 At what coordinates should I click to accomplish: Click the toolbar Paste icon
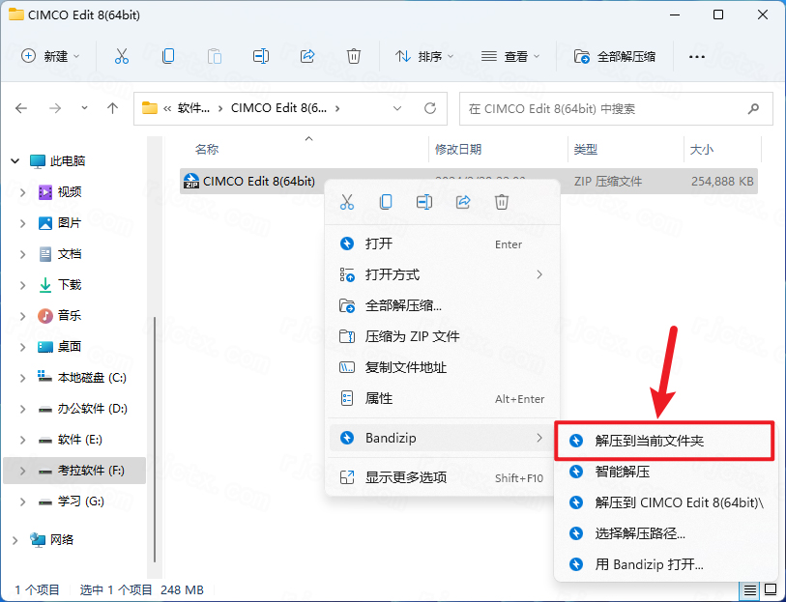[215, 56]
